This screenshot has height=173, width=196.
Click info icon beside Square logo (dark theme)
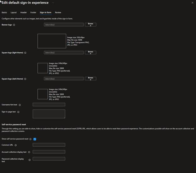coord(25,79)
